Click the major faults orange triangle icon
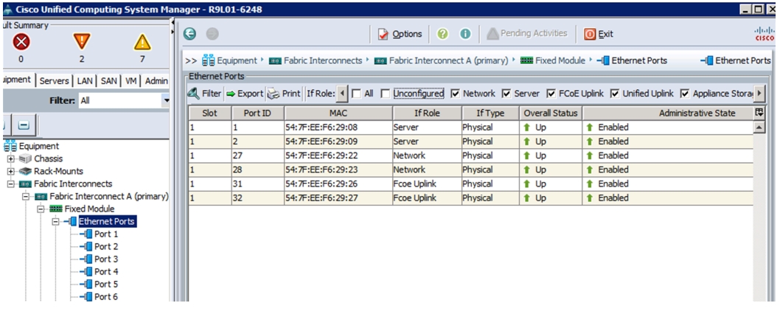 point(82,42)
